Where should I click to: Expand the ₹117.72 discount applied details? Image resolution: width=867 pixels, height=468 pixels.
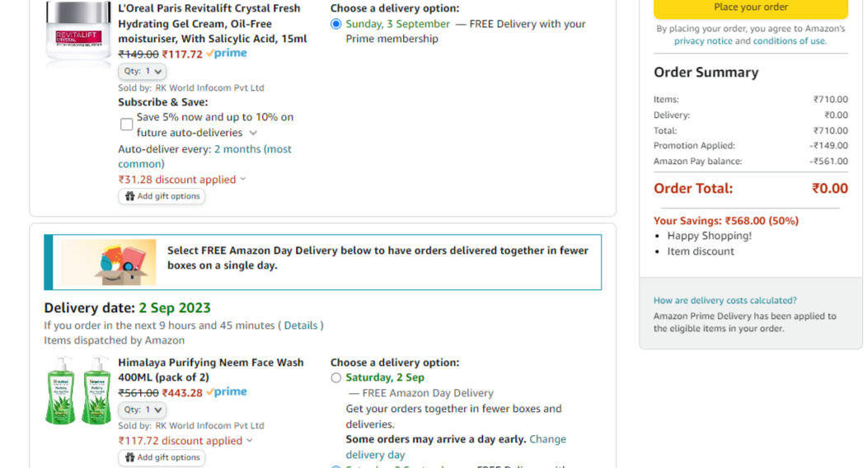[x=185, y=441]
